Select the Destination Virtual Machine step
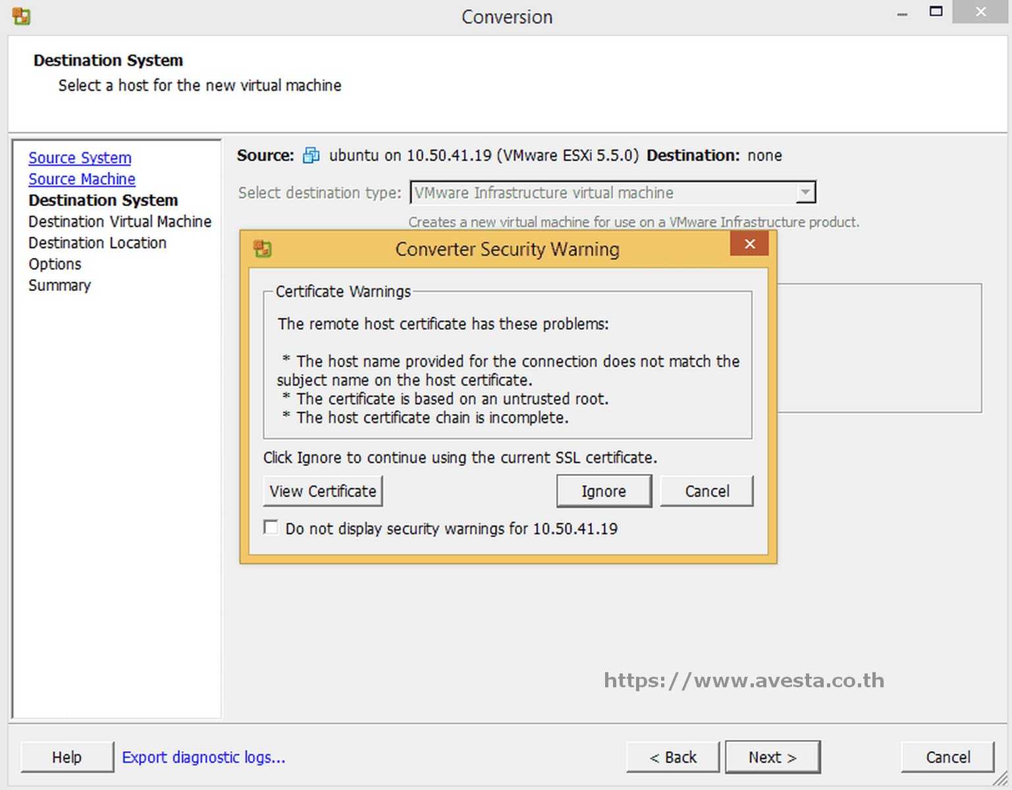The height and width of the screenshot is (790, 1012). click(120, 221)
